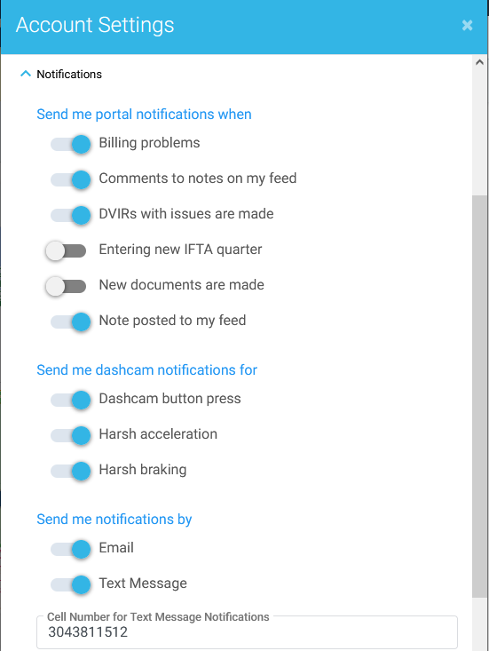
Task: Turn off Harsh braking notifications
Action: coord(70,472)
